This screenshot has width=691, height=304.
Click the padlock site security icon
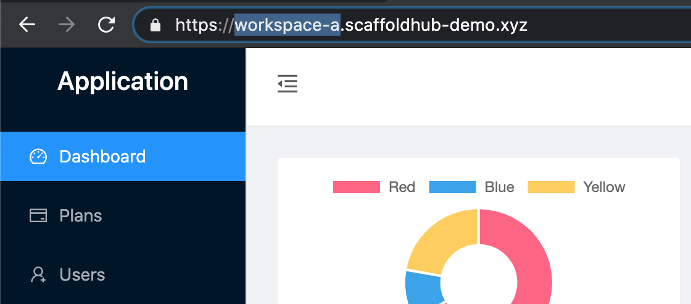pos(155,25)
